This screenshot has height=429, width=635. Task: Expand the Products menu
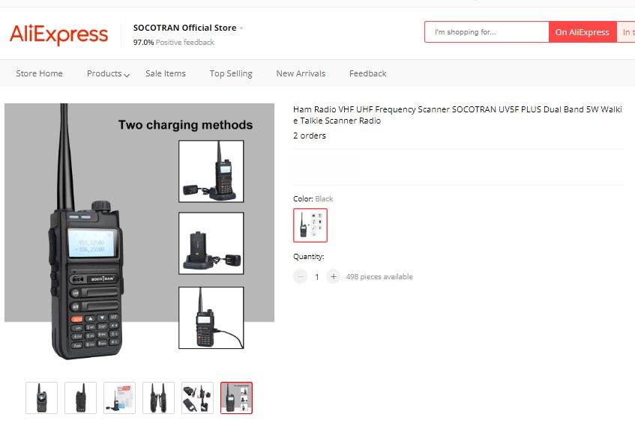tap(108, 73)
